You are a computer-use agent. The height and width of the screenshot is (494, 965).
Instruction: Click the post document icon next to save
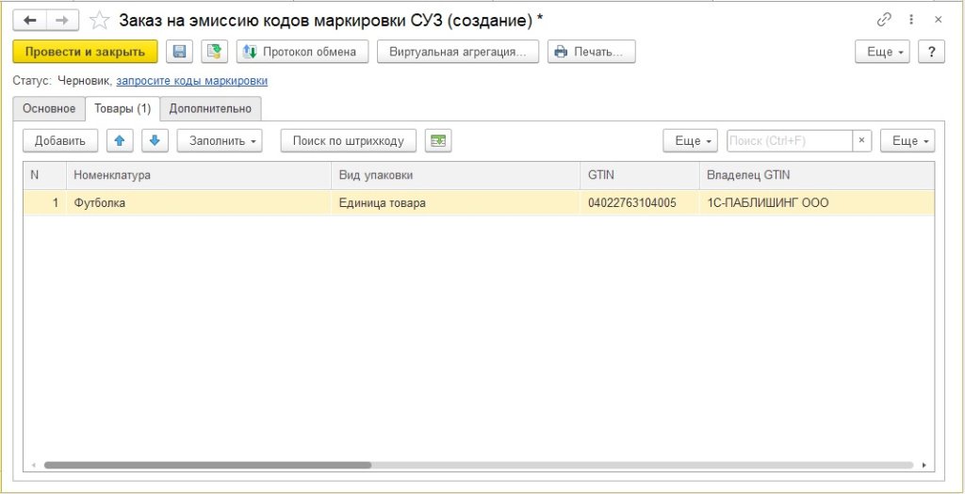point(214,52)
